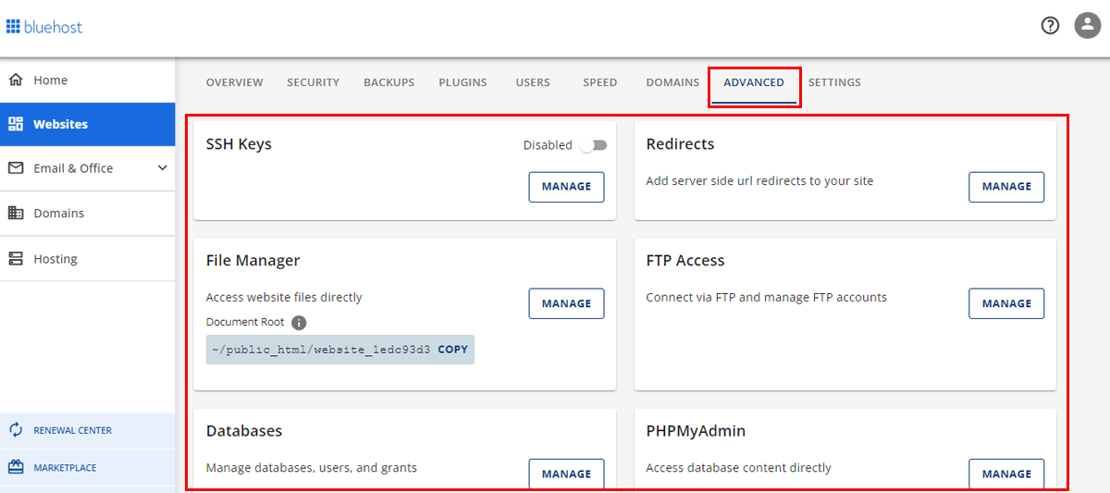Open Websites in the sidebar
Screen dimensions: 1110x493
coord(87,124)
